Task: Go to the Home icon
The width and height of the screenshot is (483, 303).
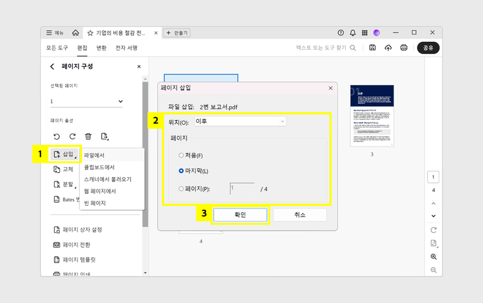Action: (75, 33)
